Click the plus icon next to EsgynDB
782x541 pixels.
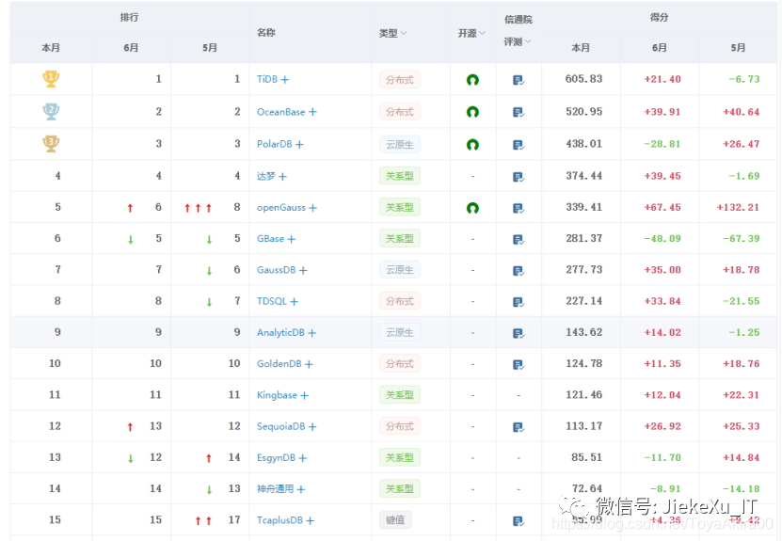[303, 458]
